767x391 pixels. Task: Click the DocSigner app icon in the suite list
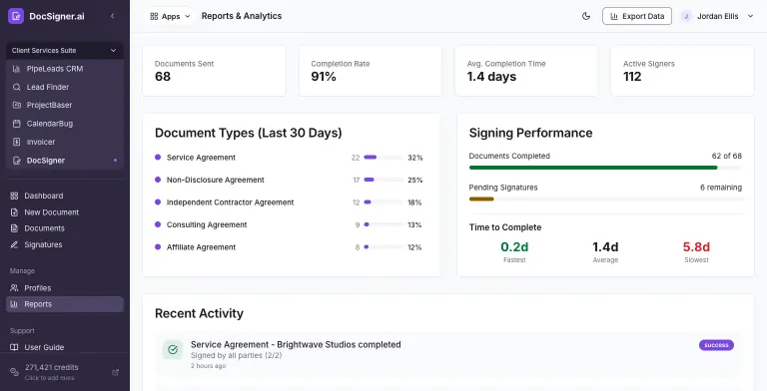16,161
